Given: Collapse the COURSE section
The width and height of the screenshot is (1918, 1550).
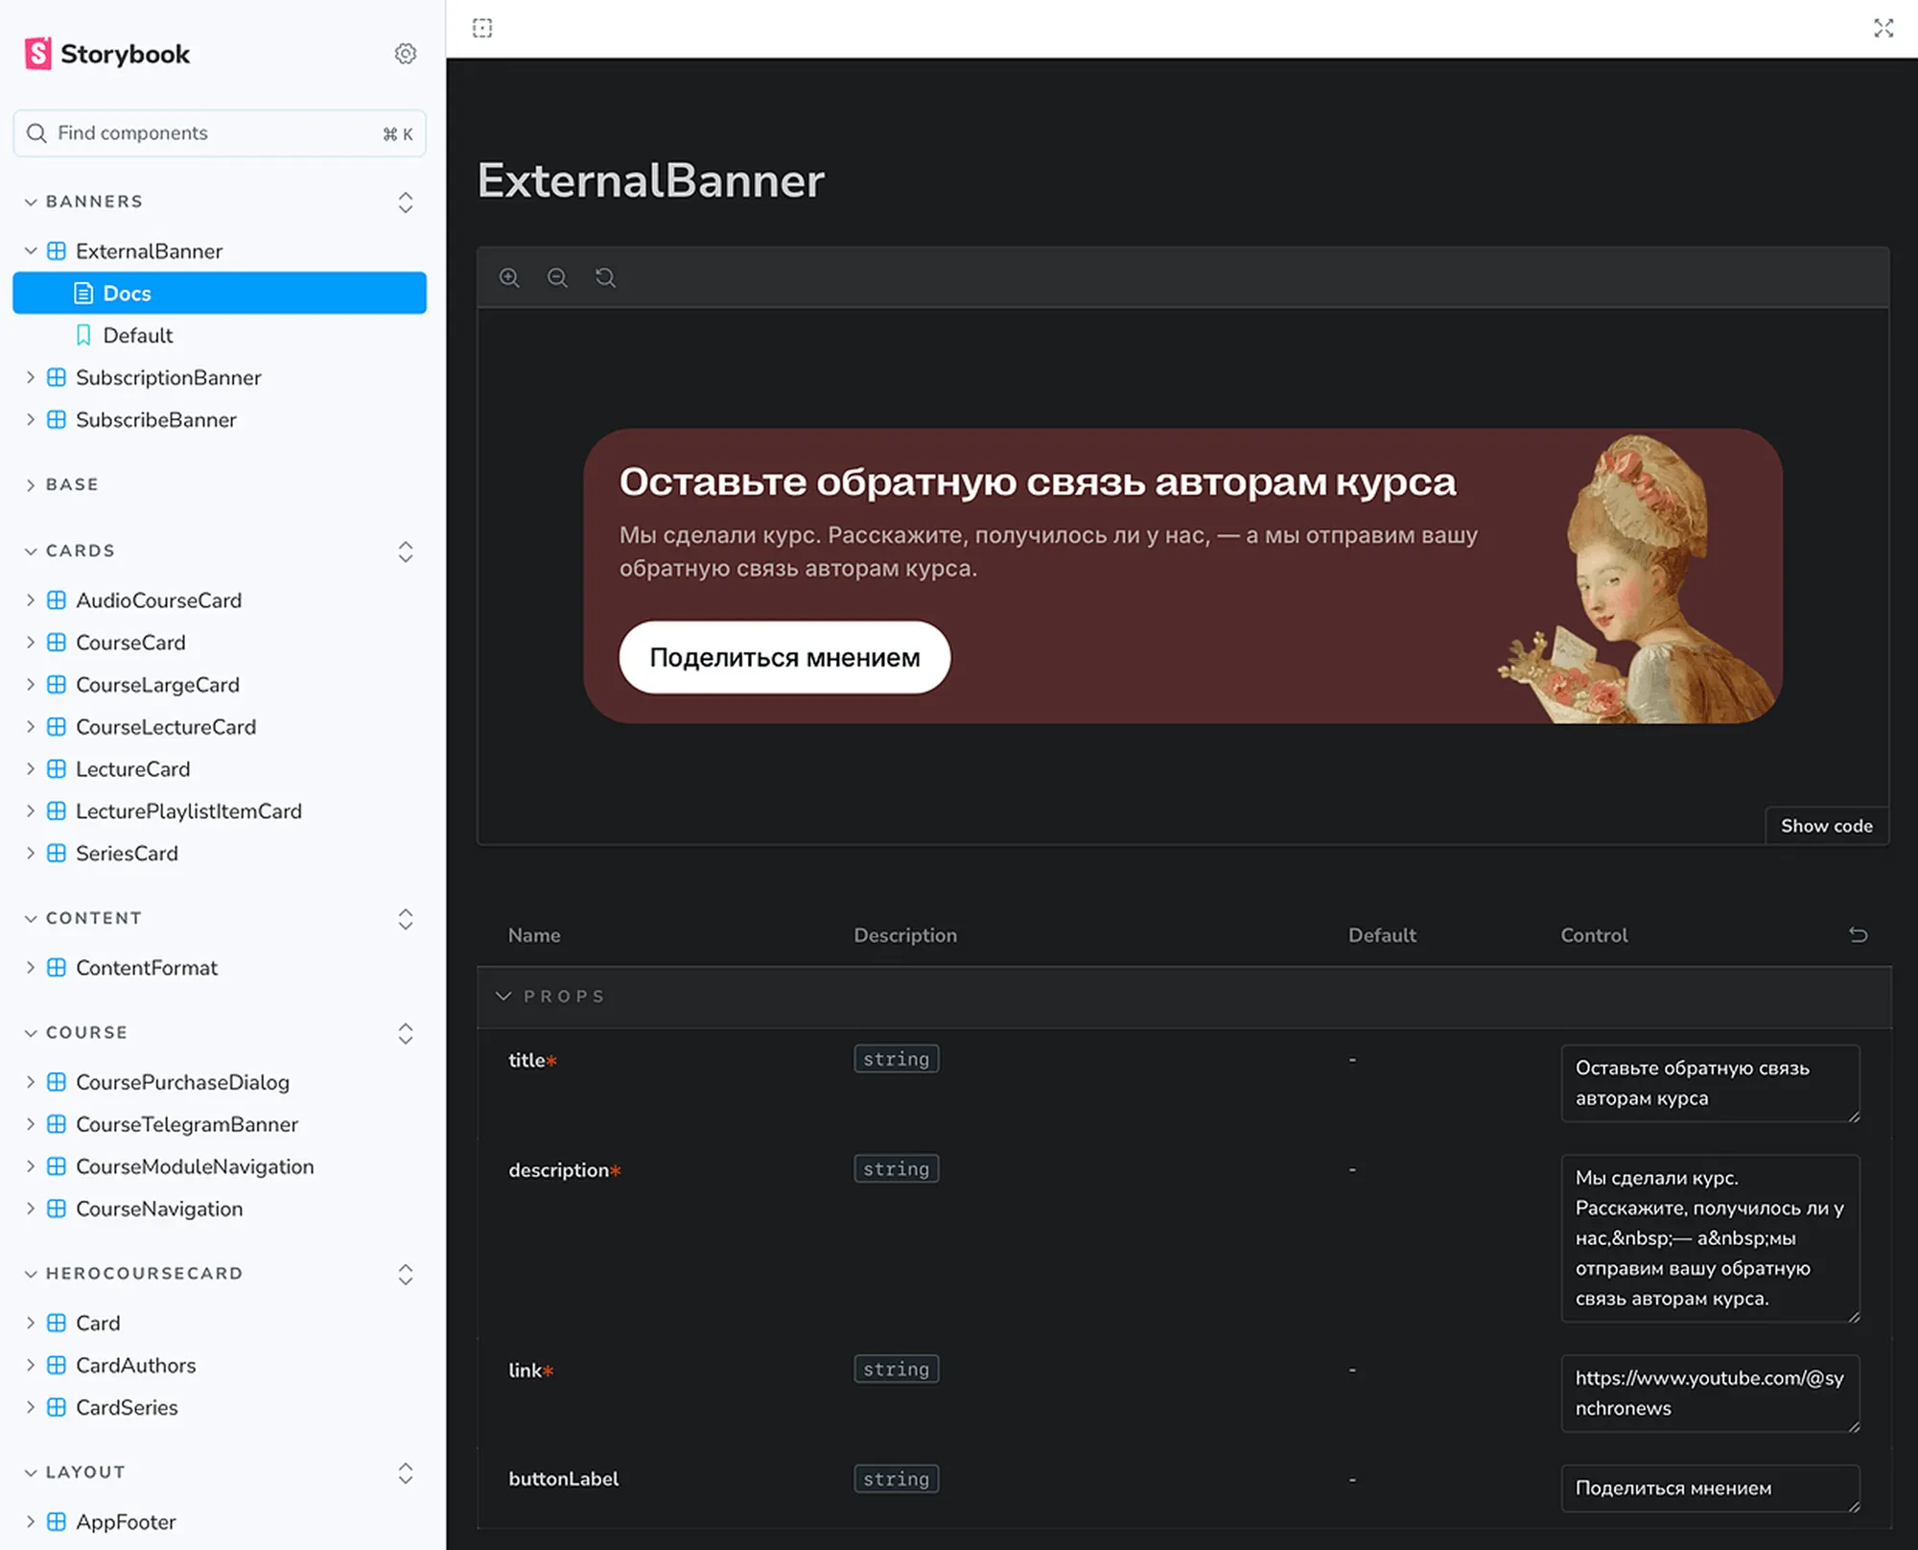Looking at the screenshot, I should coord(77,1032).
